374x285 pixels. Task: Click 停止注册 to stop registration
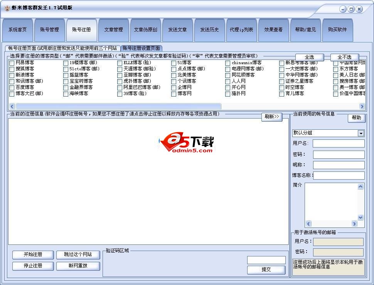tap(33, 266)
